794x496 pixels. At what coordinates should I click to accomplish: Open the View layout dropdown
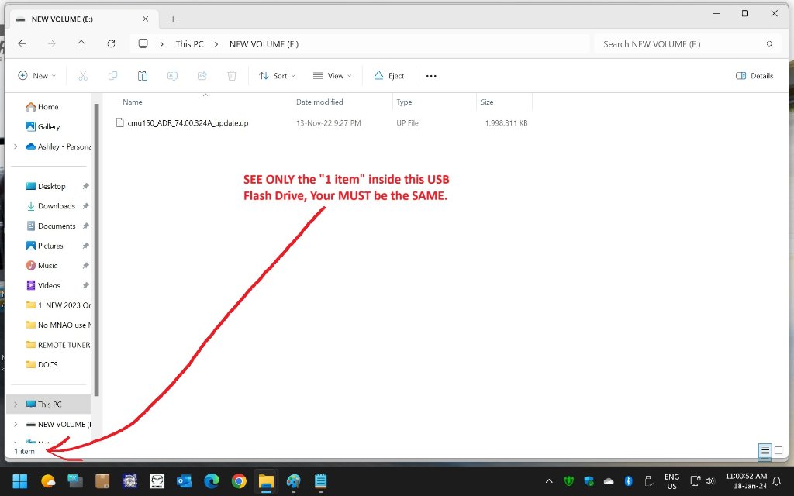click(x=332, y=76)
